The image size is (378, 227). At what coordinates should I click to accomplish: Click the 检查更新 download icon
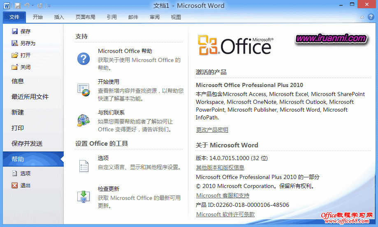point(83,197)
